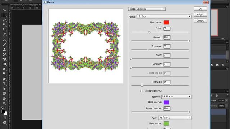Viewport: 230px width, 129px height.
Task: Select the Eyedropper tool
Action: pos(4,34)
